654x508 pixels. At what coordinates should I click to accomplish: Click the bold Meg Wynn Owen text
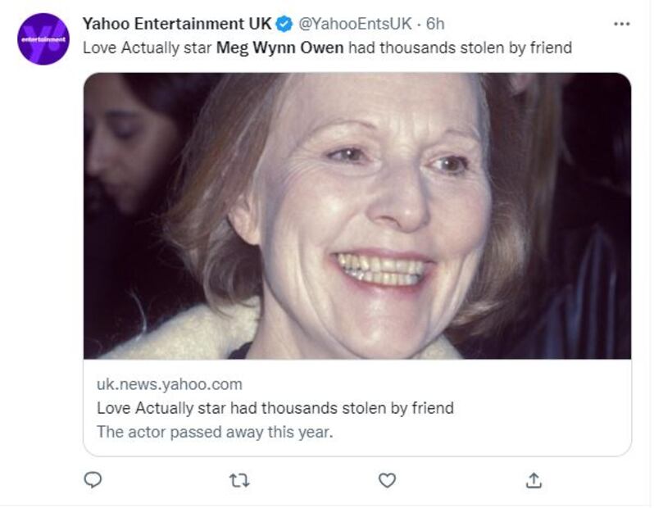pos(279,48)
